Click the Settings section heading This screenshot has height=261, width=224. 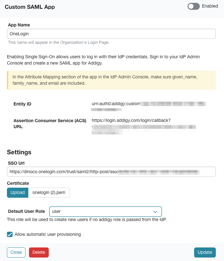click(x=19, y=152)
